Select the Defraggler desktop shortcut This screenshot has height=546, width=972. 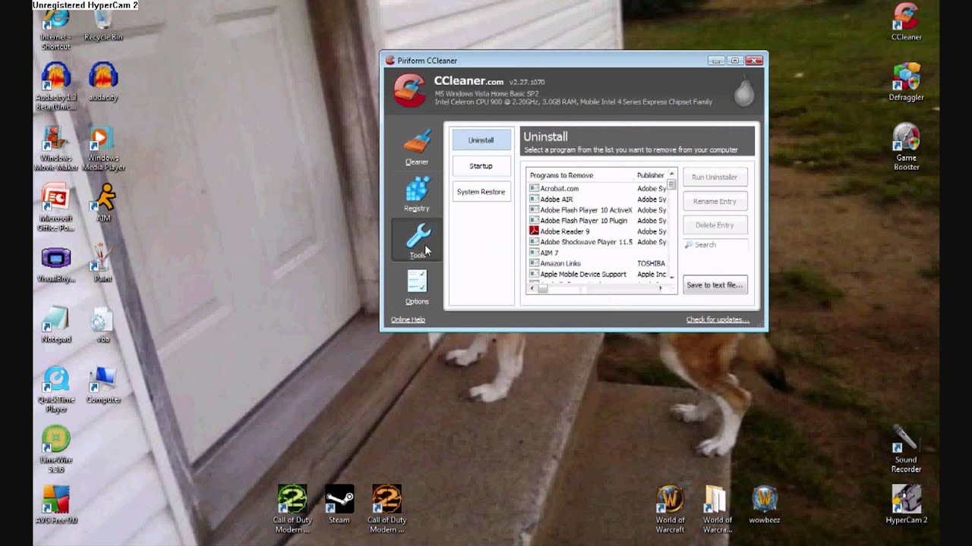tap(905, 82)
